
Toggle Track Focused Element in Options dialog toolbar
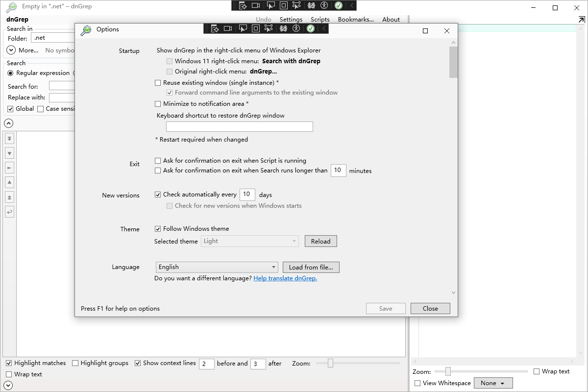(269, 28)
